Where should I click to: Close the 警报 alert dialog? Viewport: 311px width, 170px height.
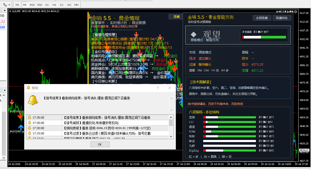169,88
